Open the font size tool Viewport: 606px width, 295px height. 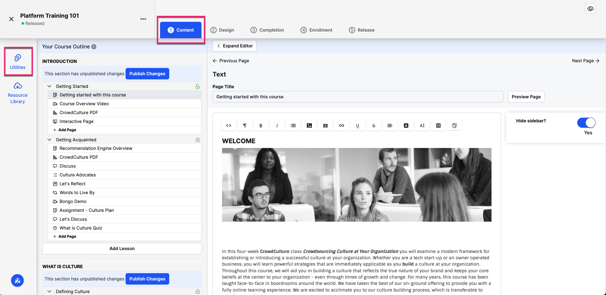click(x=422, y=126)
